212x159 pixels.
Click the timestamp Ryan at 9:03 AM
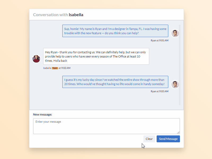(x=159, y=91)
